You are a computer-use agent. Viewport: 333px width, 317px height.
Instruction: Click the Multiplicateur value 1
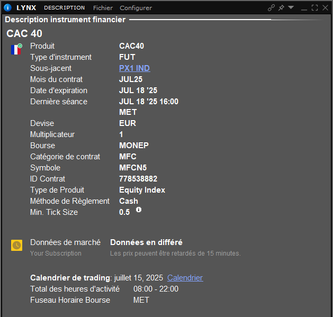(x=121, y=134)
